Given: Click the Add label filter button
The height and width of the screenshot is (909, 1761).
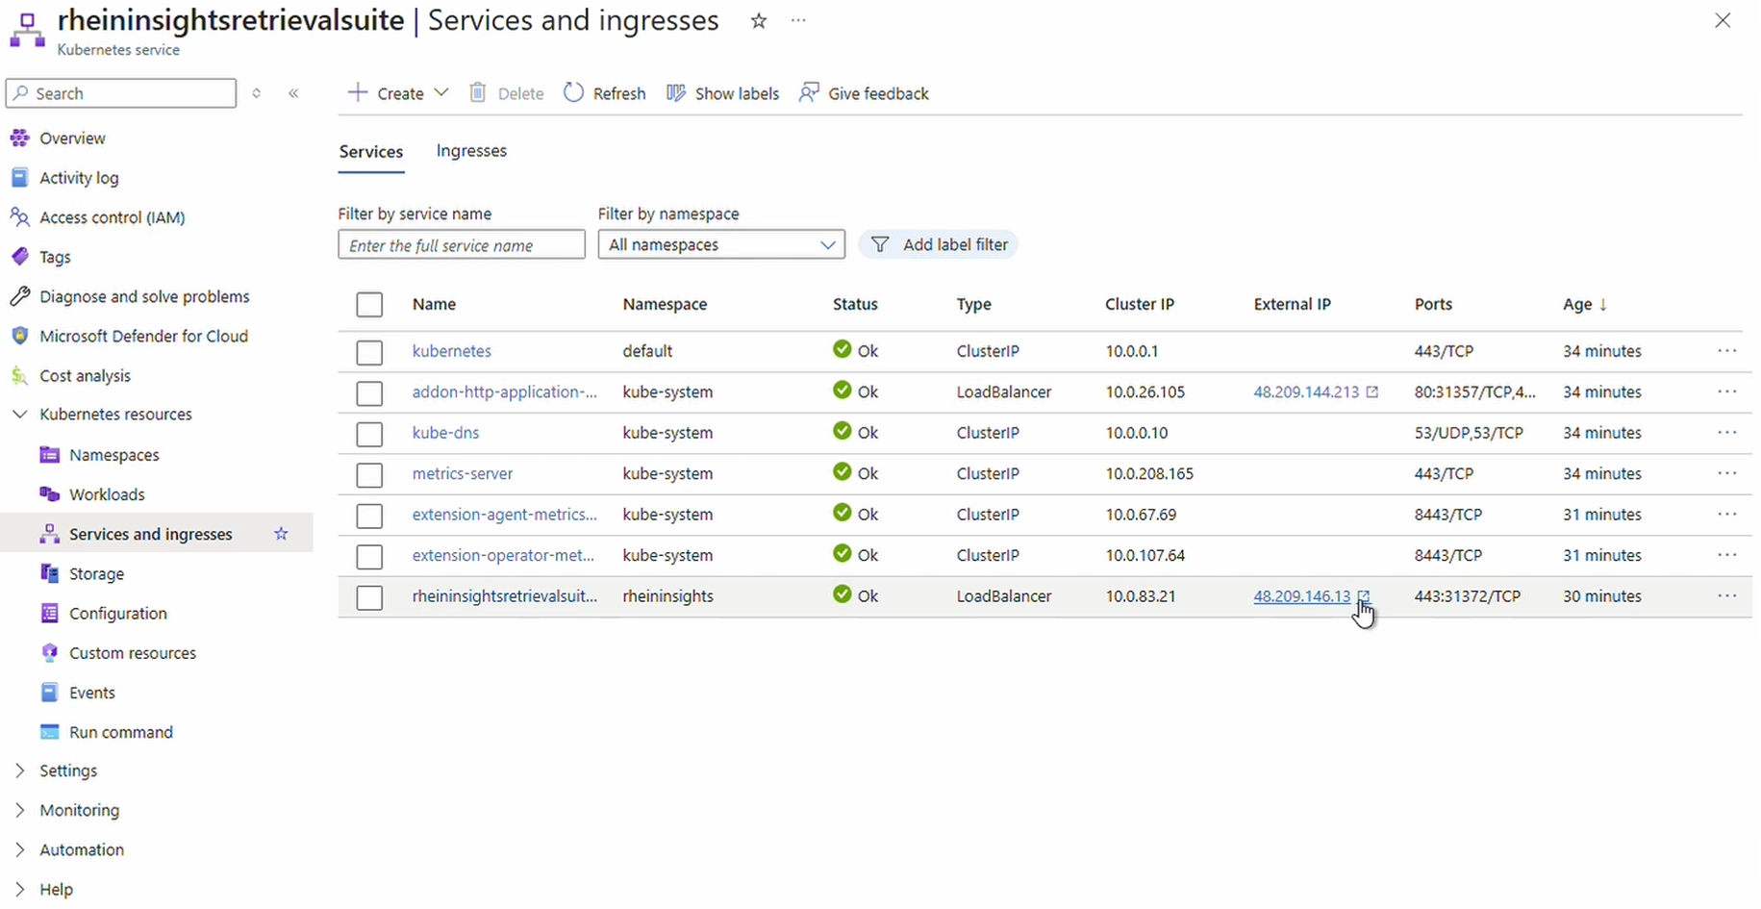Looking at the screenshot, I should coord(939,244).
